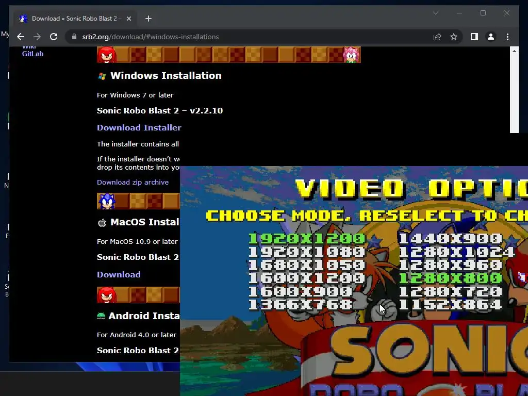
Task: Click the Amy sprite on the divider
Action: tap(351, 55)
